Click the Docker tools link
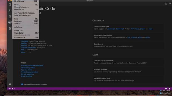Screen dimensions: 172x96 142,29
